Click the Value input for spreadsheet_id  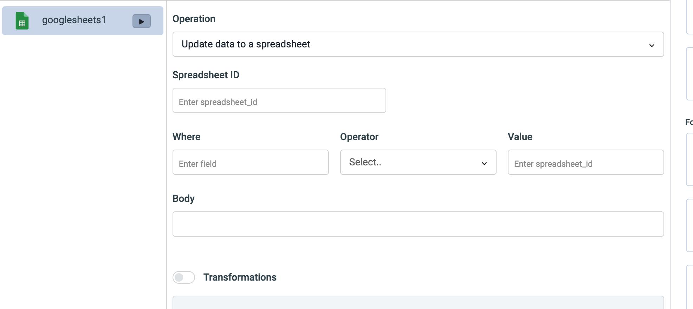[585, 162]
